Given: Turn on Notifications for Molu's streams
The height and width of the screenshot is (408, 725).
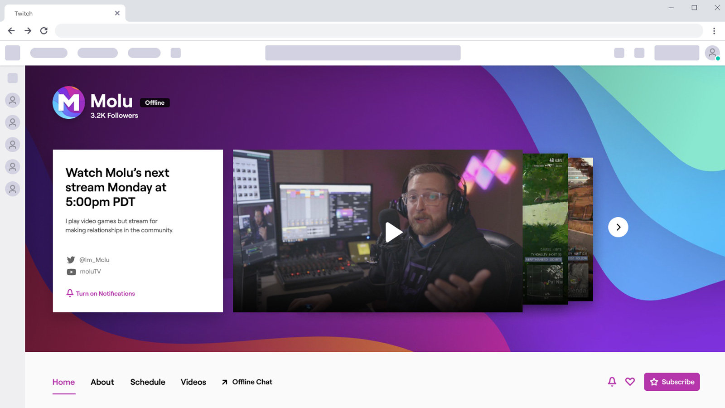Looking at the screenshot, I should pyautogui.click(x=101, y=293).
